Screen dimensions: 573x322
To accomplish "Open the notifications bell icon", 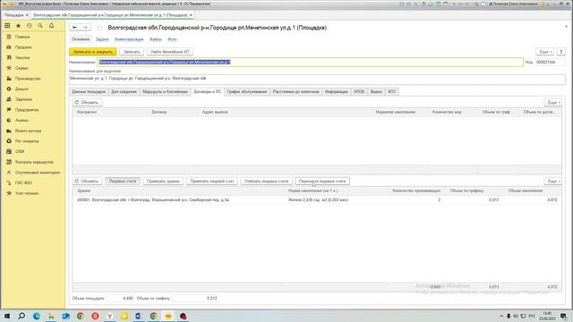I will pos(52,26).
